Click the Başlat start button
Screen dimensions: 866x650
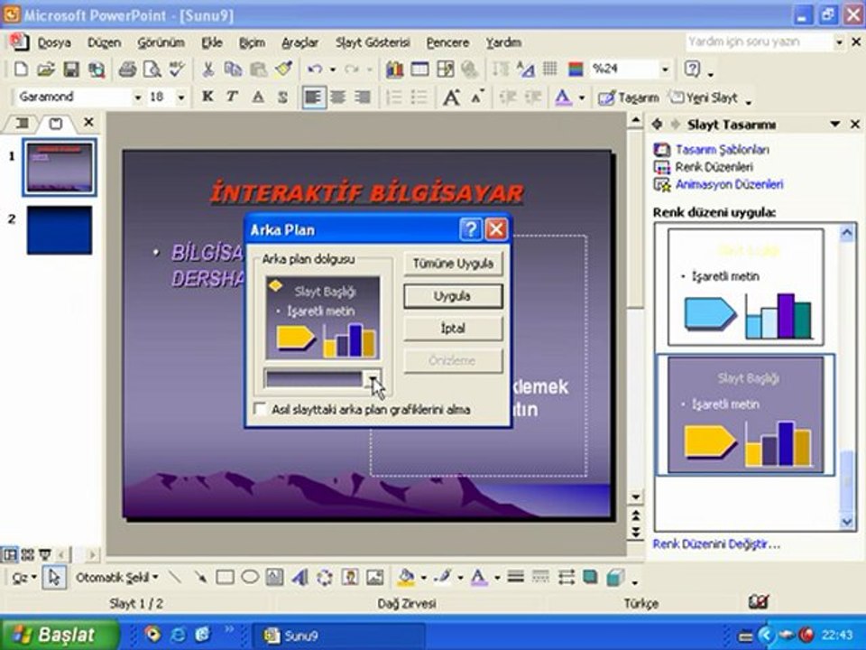60,635
